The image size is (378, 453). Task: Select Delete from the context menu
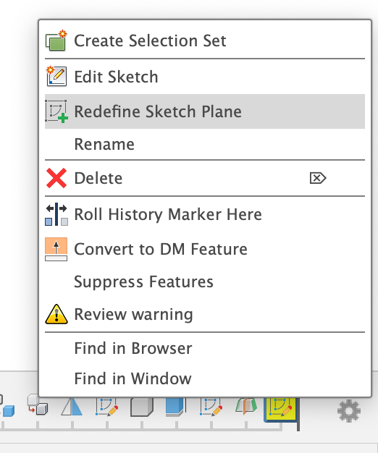click(x=205, y=178)
